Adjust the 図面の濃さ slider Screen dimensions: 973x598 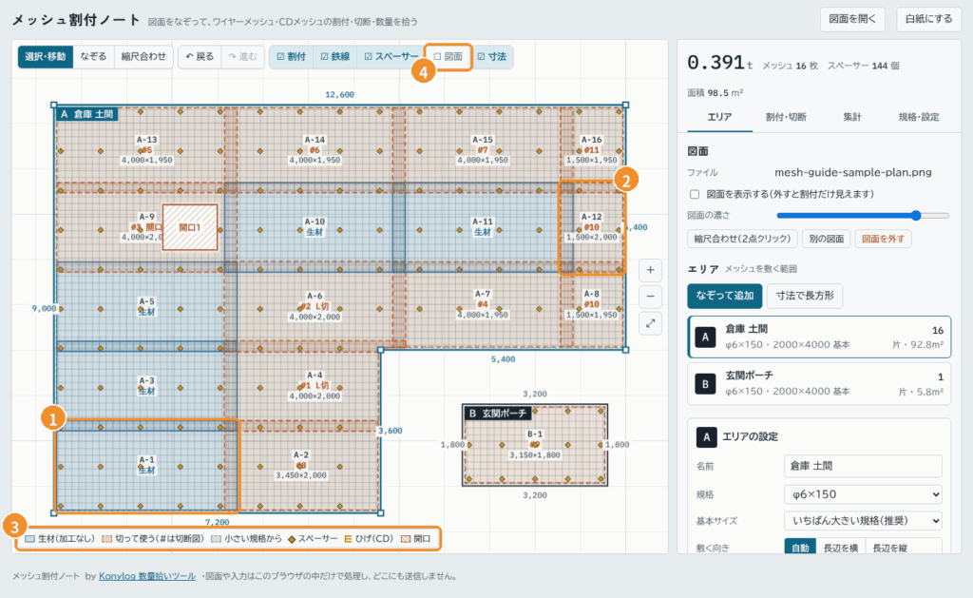(x=863, y=216)
